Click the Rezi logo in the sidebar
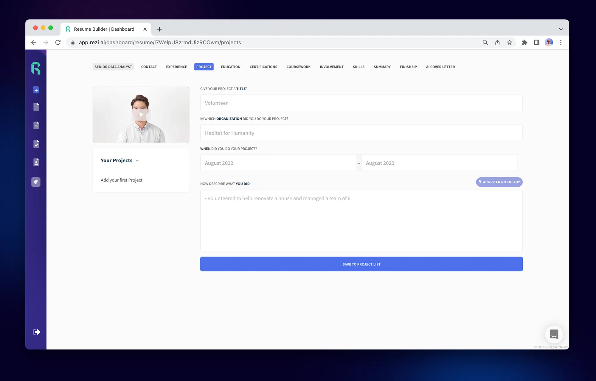This screenshot has width=596, height=381. pyautogui.click(x=36, y=68)
